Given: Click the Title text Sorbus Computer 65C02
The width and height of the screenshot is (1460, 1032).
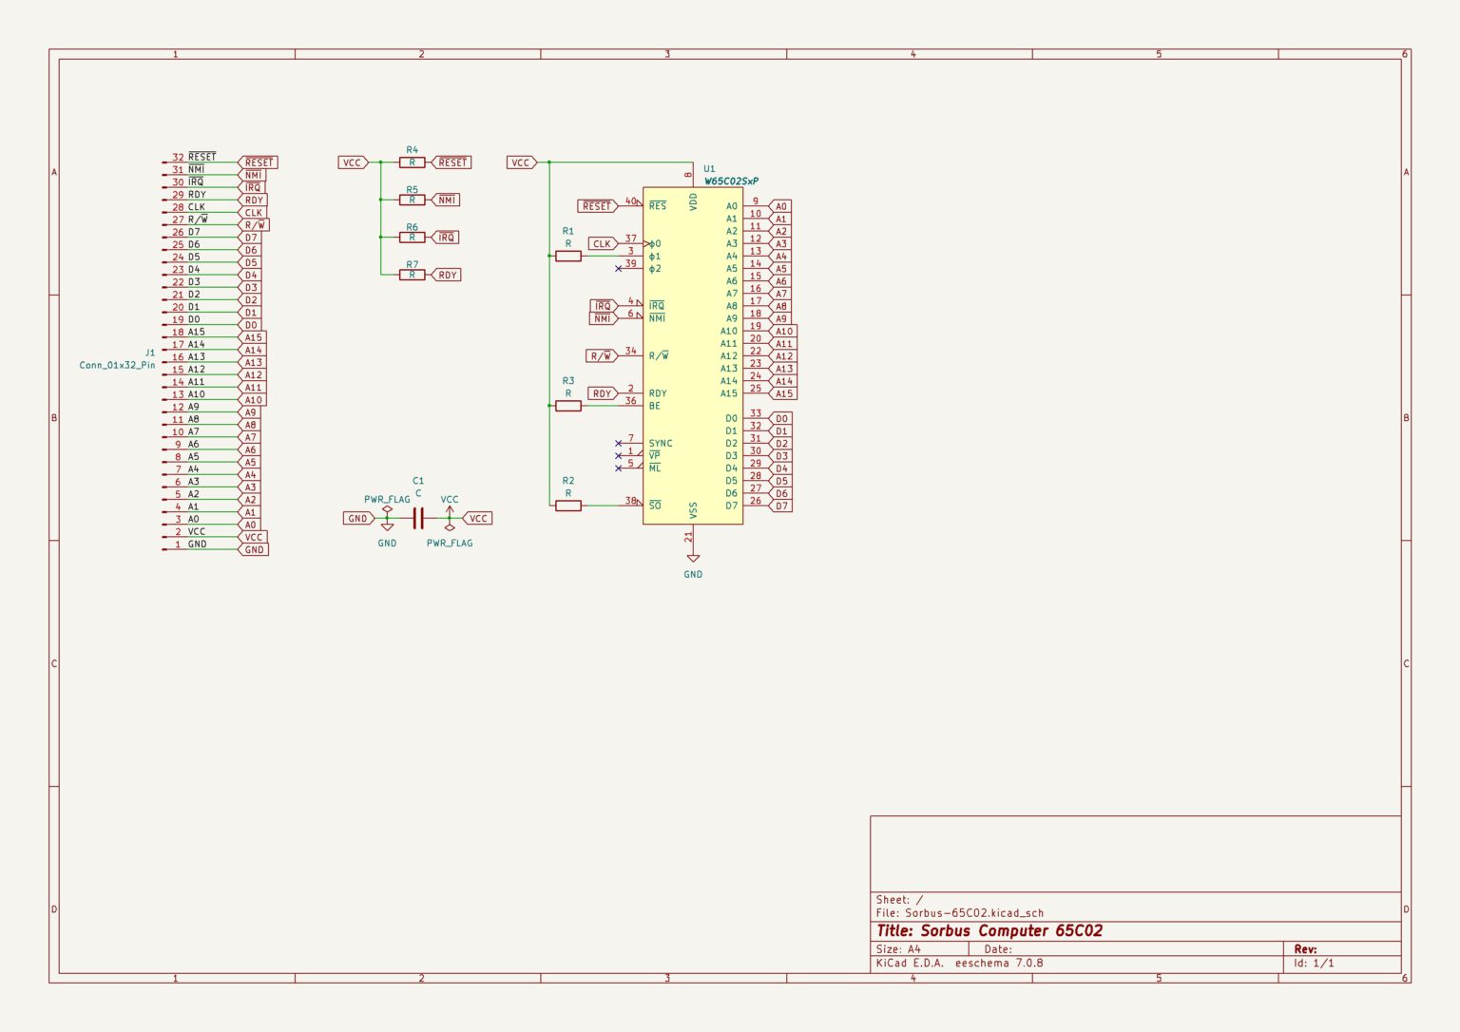Looking at the screenshot, I should [989, 931].
